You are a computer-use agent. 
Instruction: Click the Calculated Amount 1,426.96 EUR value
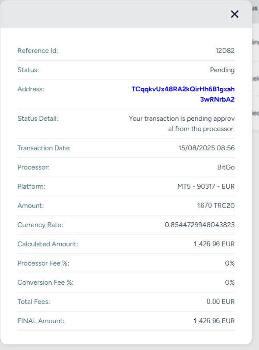[x=214, y=244]
